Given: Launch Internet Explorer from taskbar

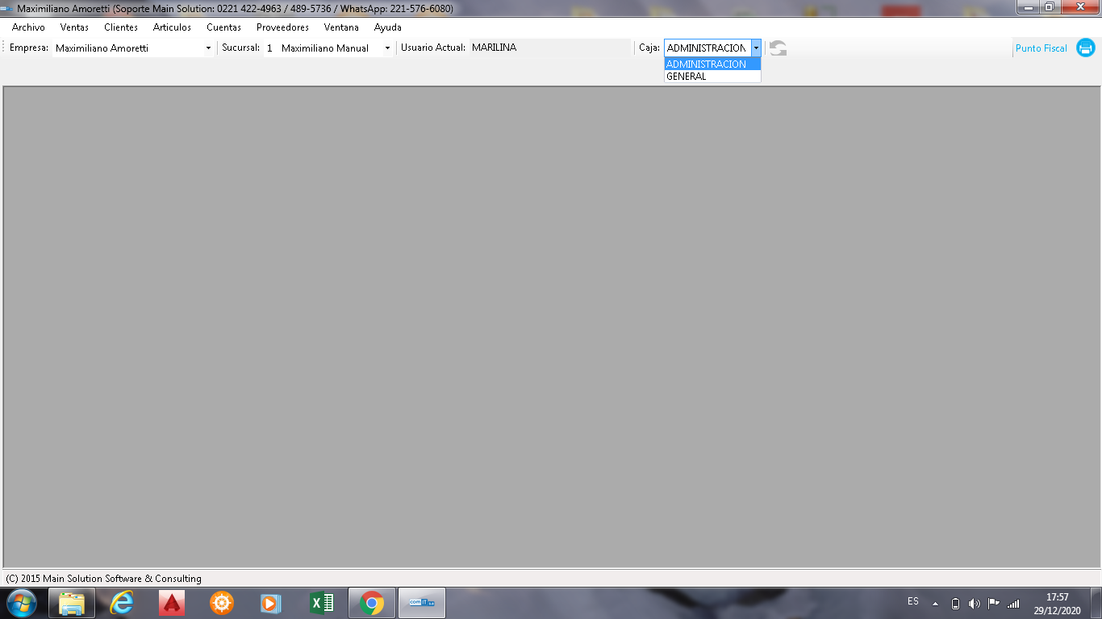Looking at the screenshot, I should (x=122, y=603).
